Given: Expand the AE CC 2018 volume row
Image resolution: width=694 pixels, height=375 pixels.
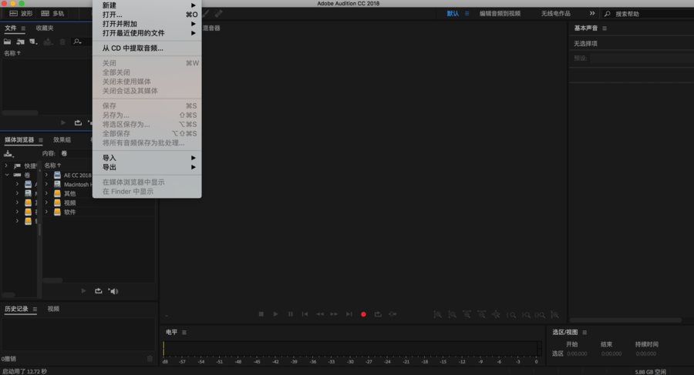Looking at the screenshot, I should 46,175.
